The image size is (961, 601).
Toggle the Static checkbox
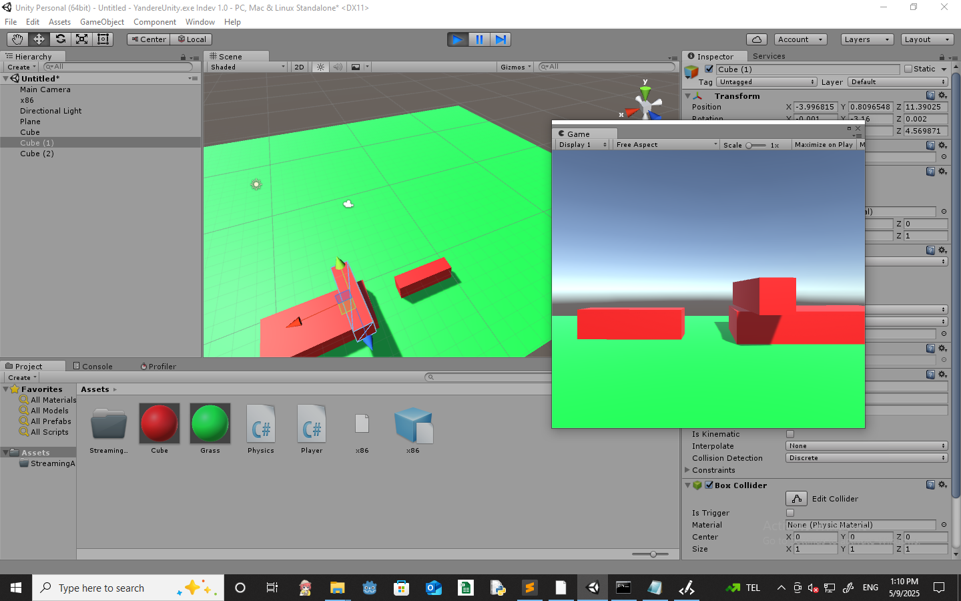click(x=908, y=69)
